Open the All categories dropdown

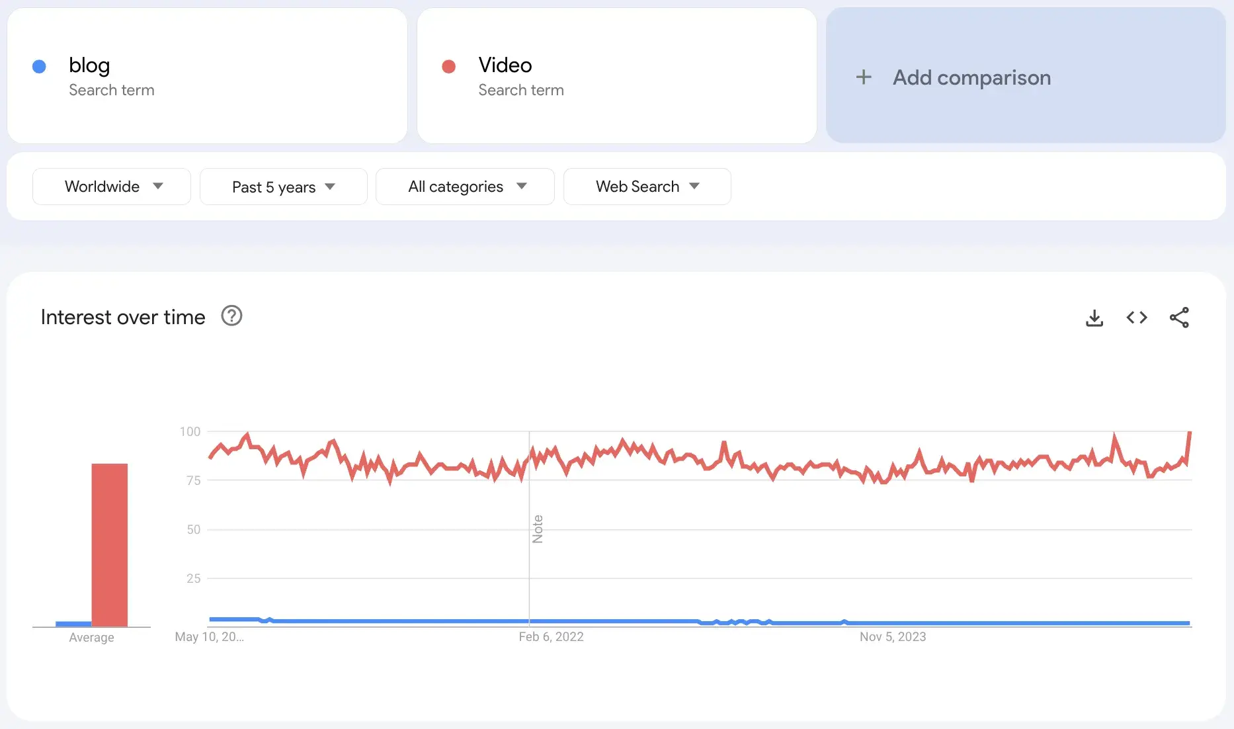coord(465,187)
